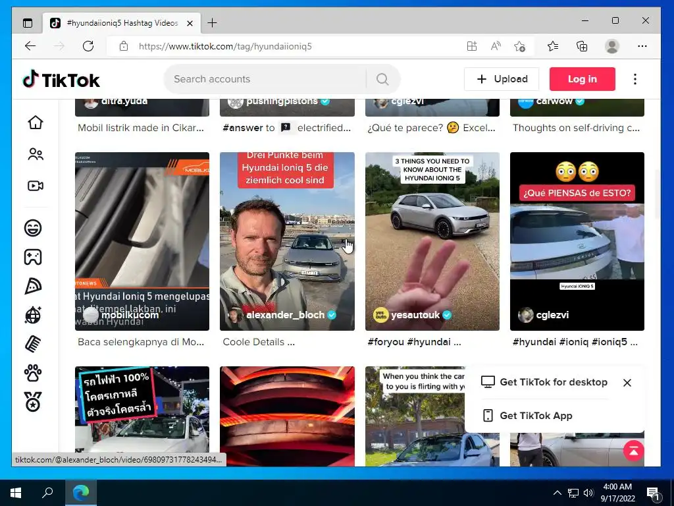This screenshot has width=674, height=506.
Task: Click the yesautouk username
Action: pyautogui.click(x=416, y=315)
